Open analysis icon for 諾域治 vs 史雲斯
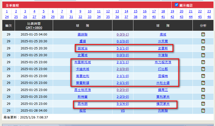Image resolution: width=215 pixels, height=126 pixels. (x=203, y=48)
